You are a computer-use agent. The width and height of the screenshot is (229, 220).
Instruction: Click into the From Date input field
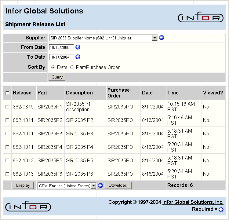[x=61, y=47]
